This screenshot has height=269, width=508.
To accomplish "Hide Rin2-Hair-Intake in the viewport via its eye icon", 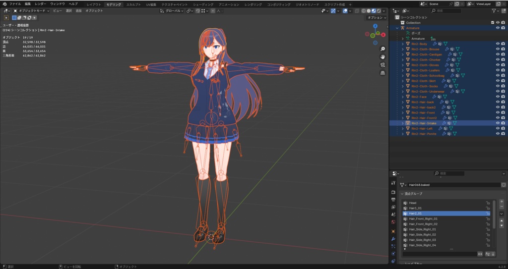I will click(x=498, y=123).
